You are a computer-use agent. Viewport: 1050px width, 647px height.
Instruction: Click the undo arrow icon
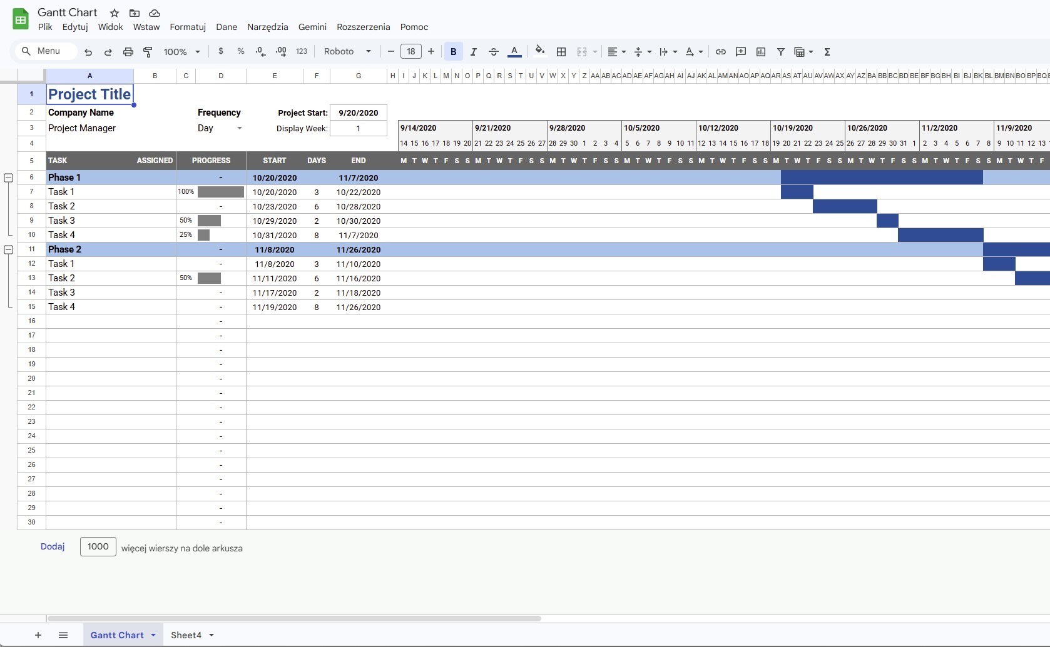point(88,52)
